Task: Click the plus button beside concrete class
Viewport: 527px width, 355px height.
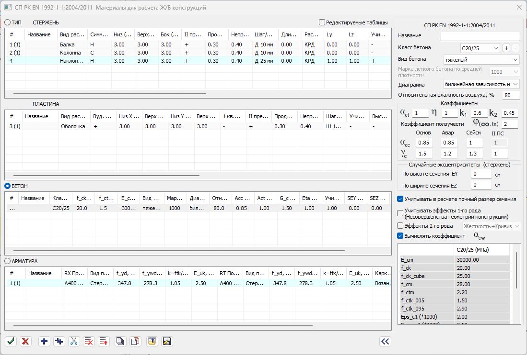Action: [506, 48]
